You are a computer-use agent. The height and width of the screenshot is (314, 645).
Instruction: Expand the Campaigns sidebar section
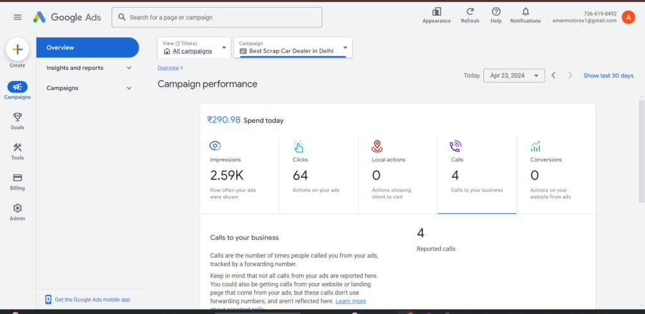pyautogui.click(x=88, y=88)
